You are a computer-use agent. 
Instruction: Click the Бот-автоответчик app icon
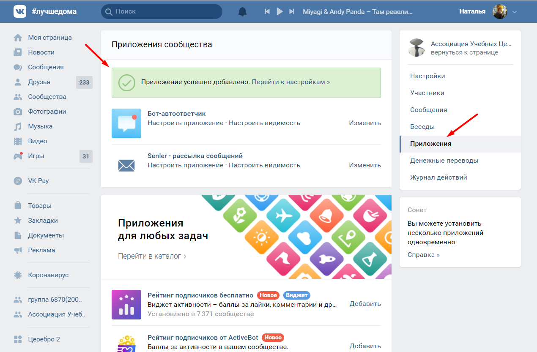tap(126, 123)
